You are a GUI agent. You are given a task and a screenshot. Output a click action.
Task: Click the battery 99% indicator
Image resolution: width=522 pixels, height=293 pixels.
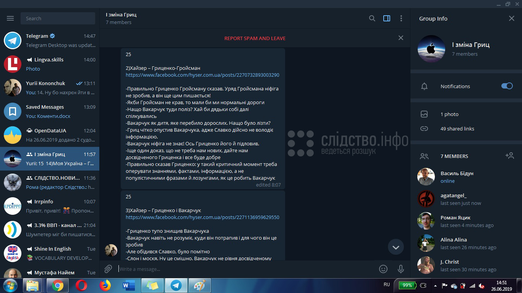pos(407,285)
